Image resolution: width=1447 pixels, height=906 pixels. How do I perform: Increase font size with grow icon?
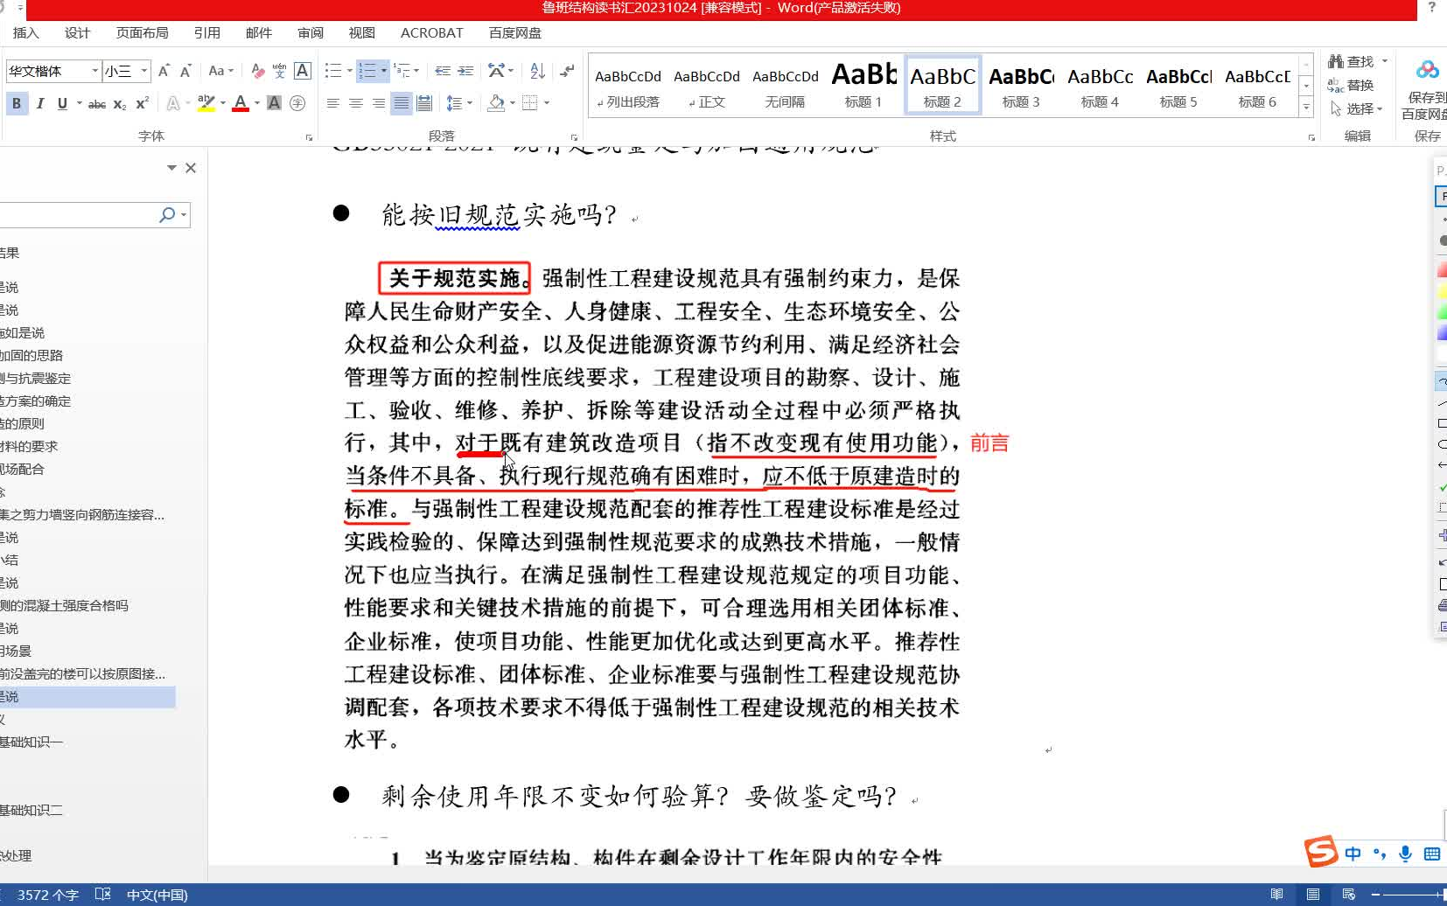pyautogui.click(x=163, y=71)
